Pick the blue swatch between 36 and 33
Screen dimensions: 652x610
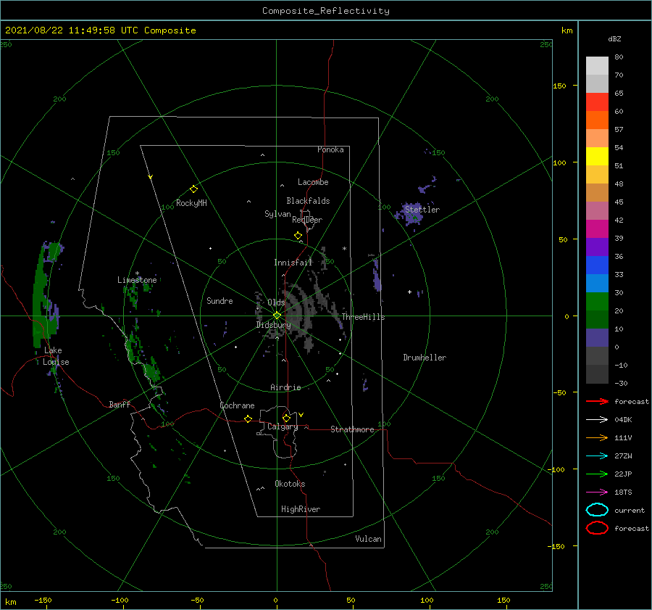click(x=597, y=265)
